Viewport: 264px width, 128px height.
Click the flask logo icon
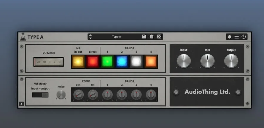(x=23, y=37)
